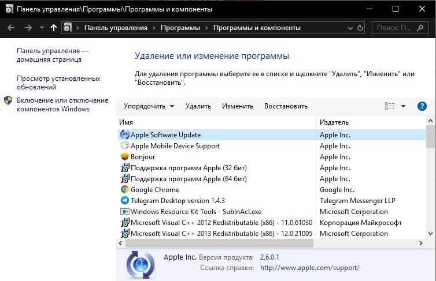Viewport: 436px width, 281px height.
Task: Select Visual C++ 2013 Redistributable icon
Action: (125, 233)
